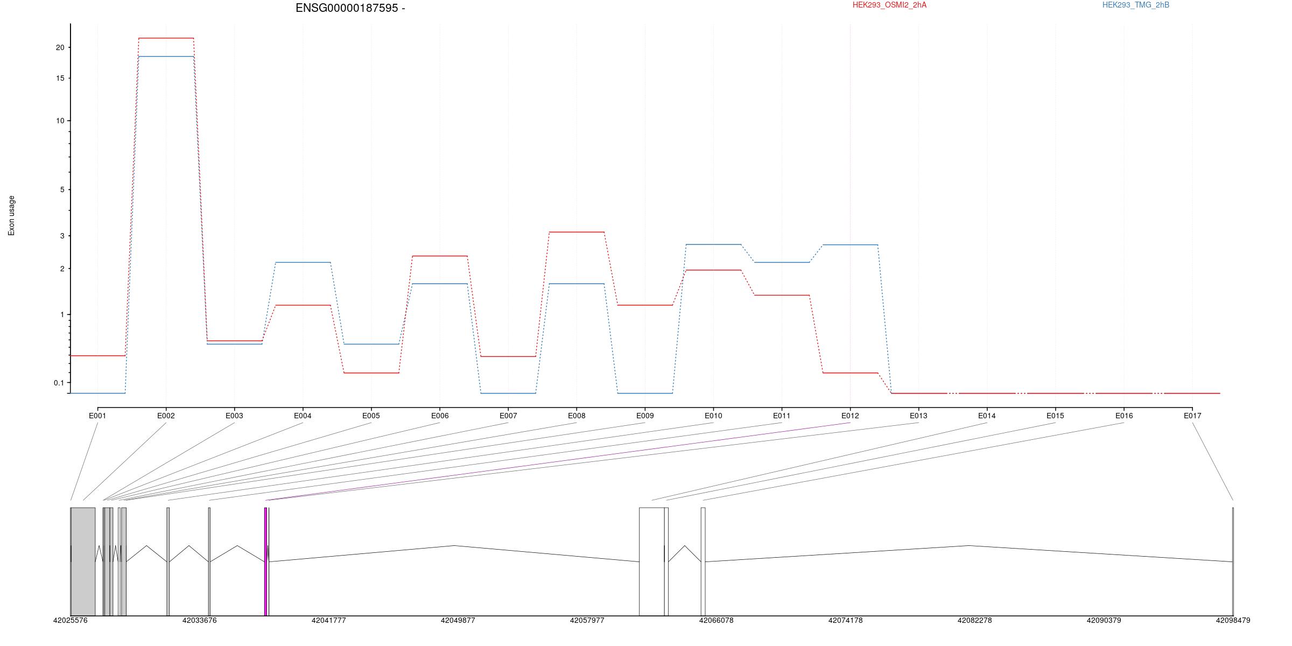
Task: Click exon label E013
Action: pyautogui.click(x=918, y=416)
